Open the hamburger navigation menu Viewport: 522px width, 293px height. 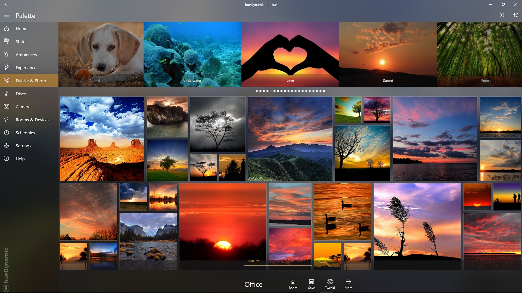click(7, 15)
